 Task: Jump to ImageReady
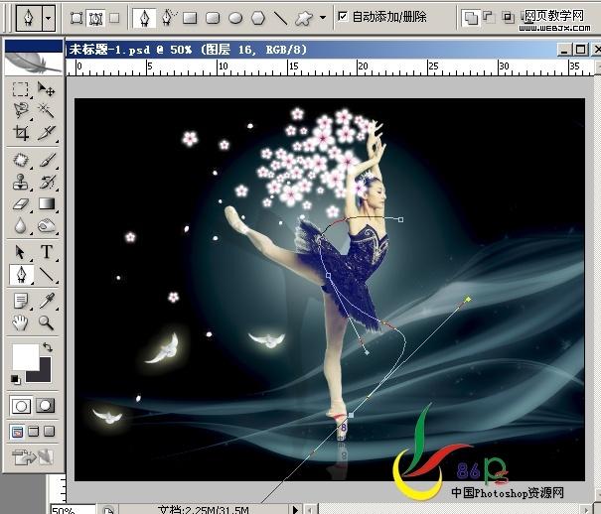click(33, 456)
